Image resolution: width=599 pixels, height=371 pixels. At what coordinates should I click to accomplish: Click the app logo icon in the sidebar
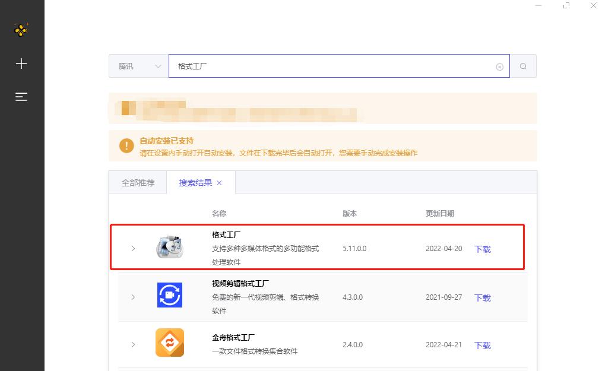click(x=21, y=28)
